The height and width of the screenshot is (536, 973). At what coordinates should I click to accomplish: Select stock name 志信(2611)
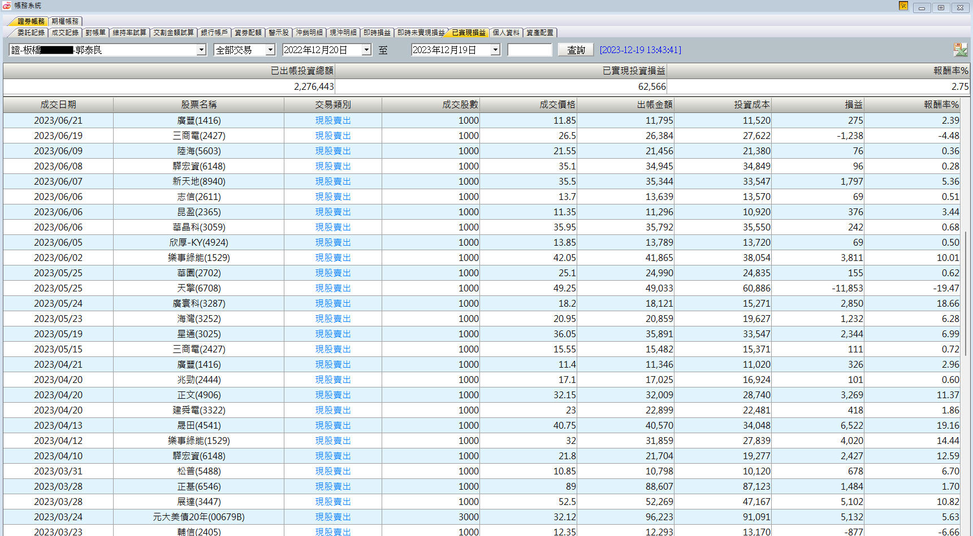[199, 197]
